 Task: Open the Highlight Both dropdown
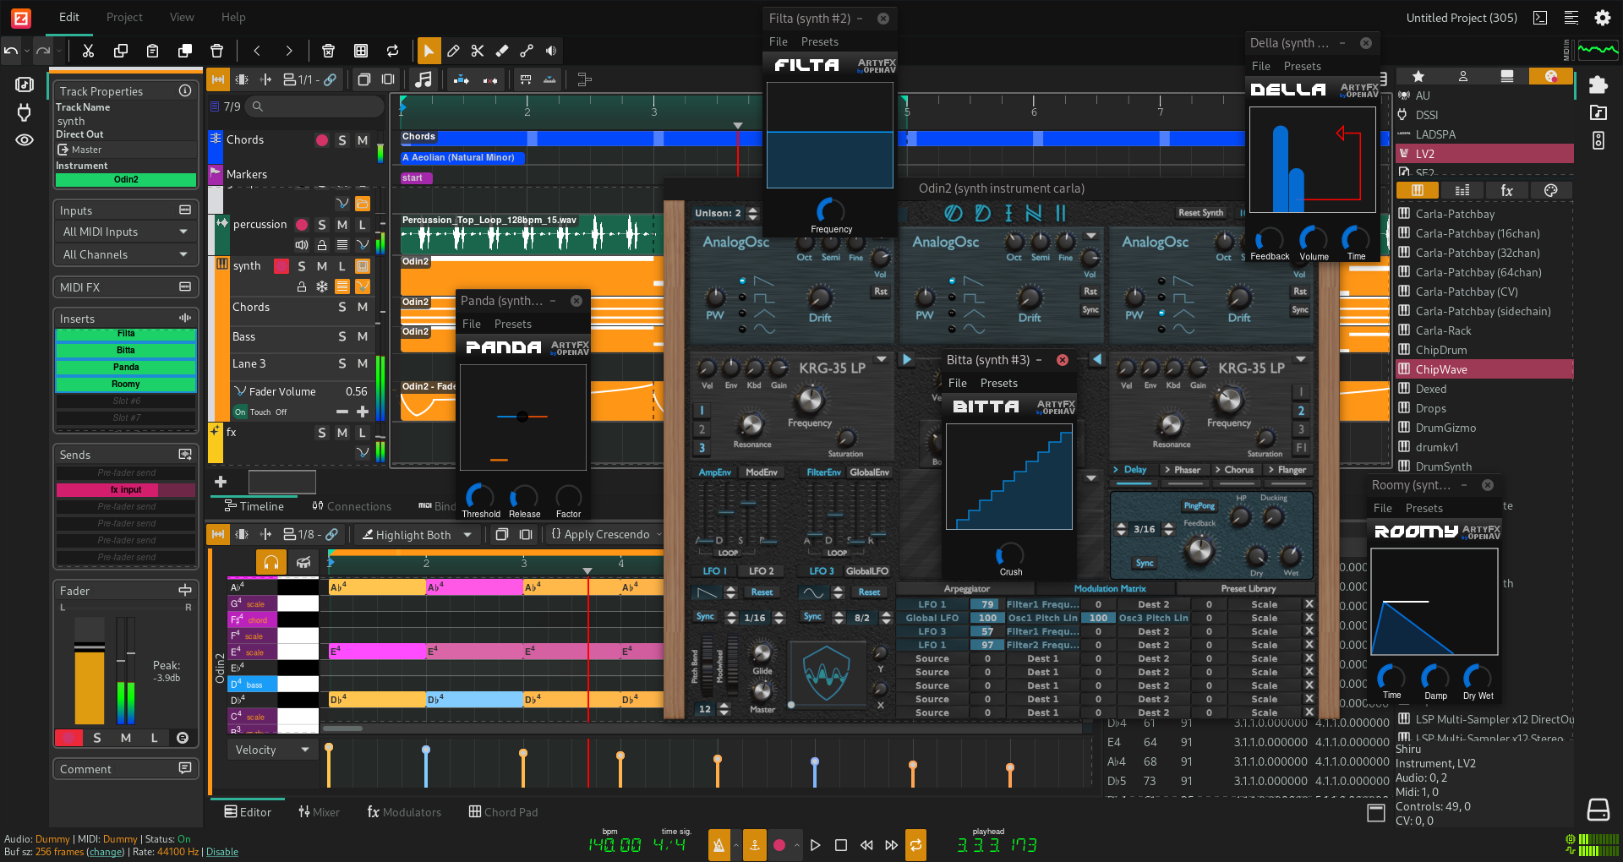click(x=417, y=534)
